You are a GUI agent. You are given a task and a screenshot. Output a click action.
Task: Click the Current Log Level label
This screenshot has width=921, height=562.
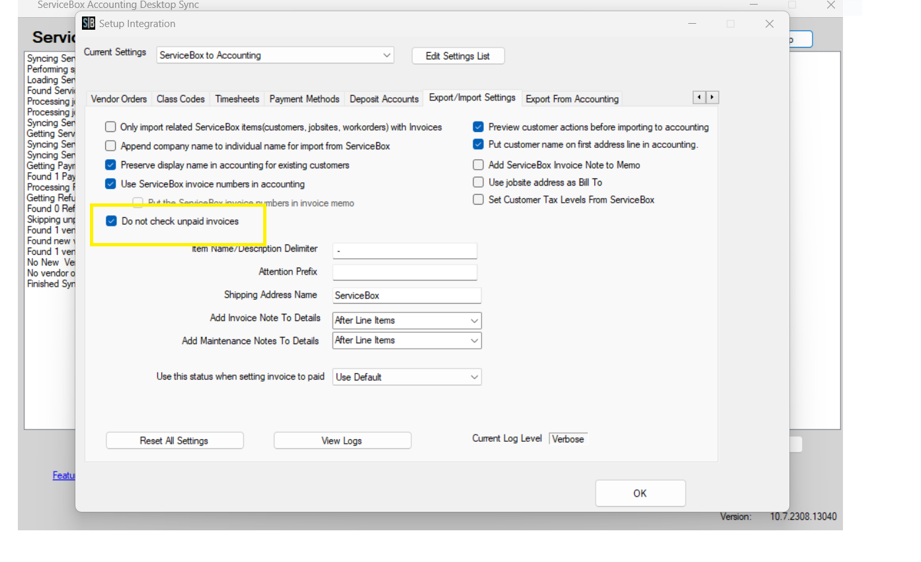[507, 439]
